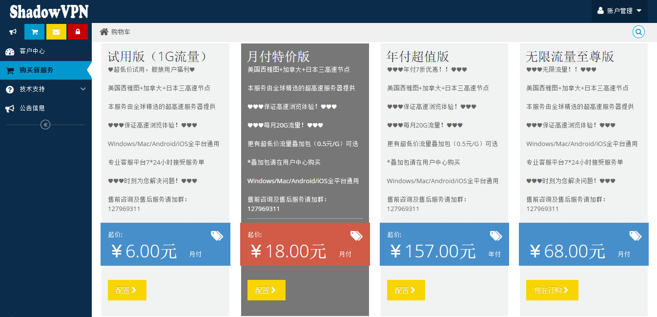
Task: Open the 账户管理 dropdown menu
Action: coord(619,11)
